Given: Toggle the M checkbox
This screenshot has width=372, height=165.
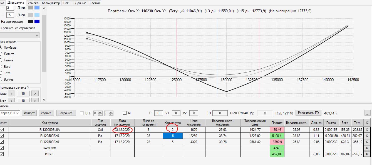Looking at the screenshot, I should pos(125,113).
